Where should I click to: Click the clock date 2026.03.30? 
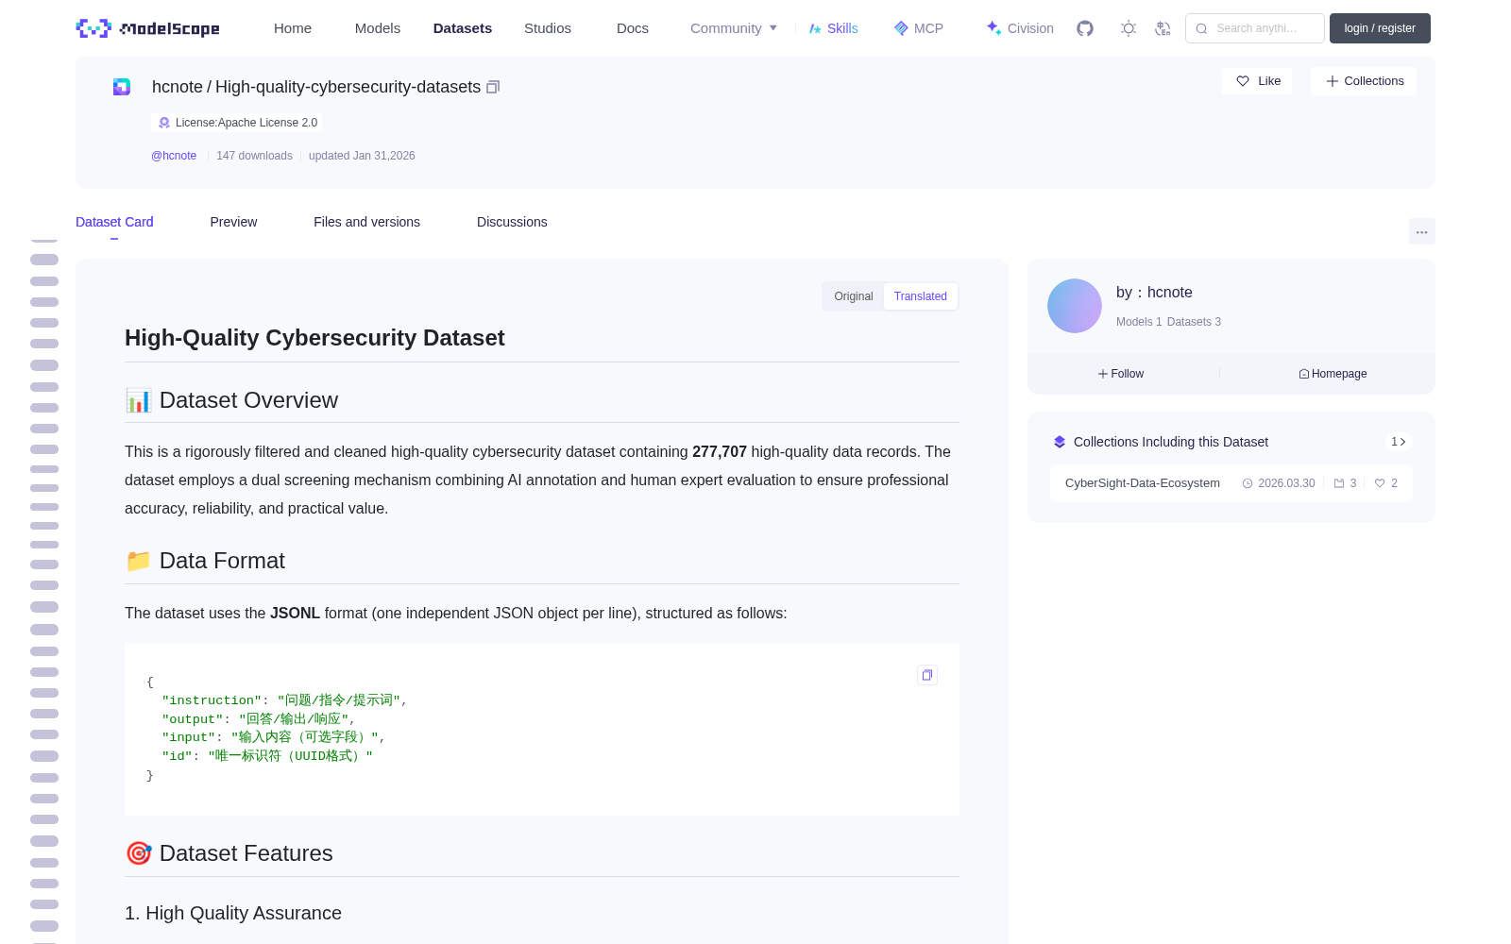(x=1279, y=483)
